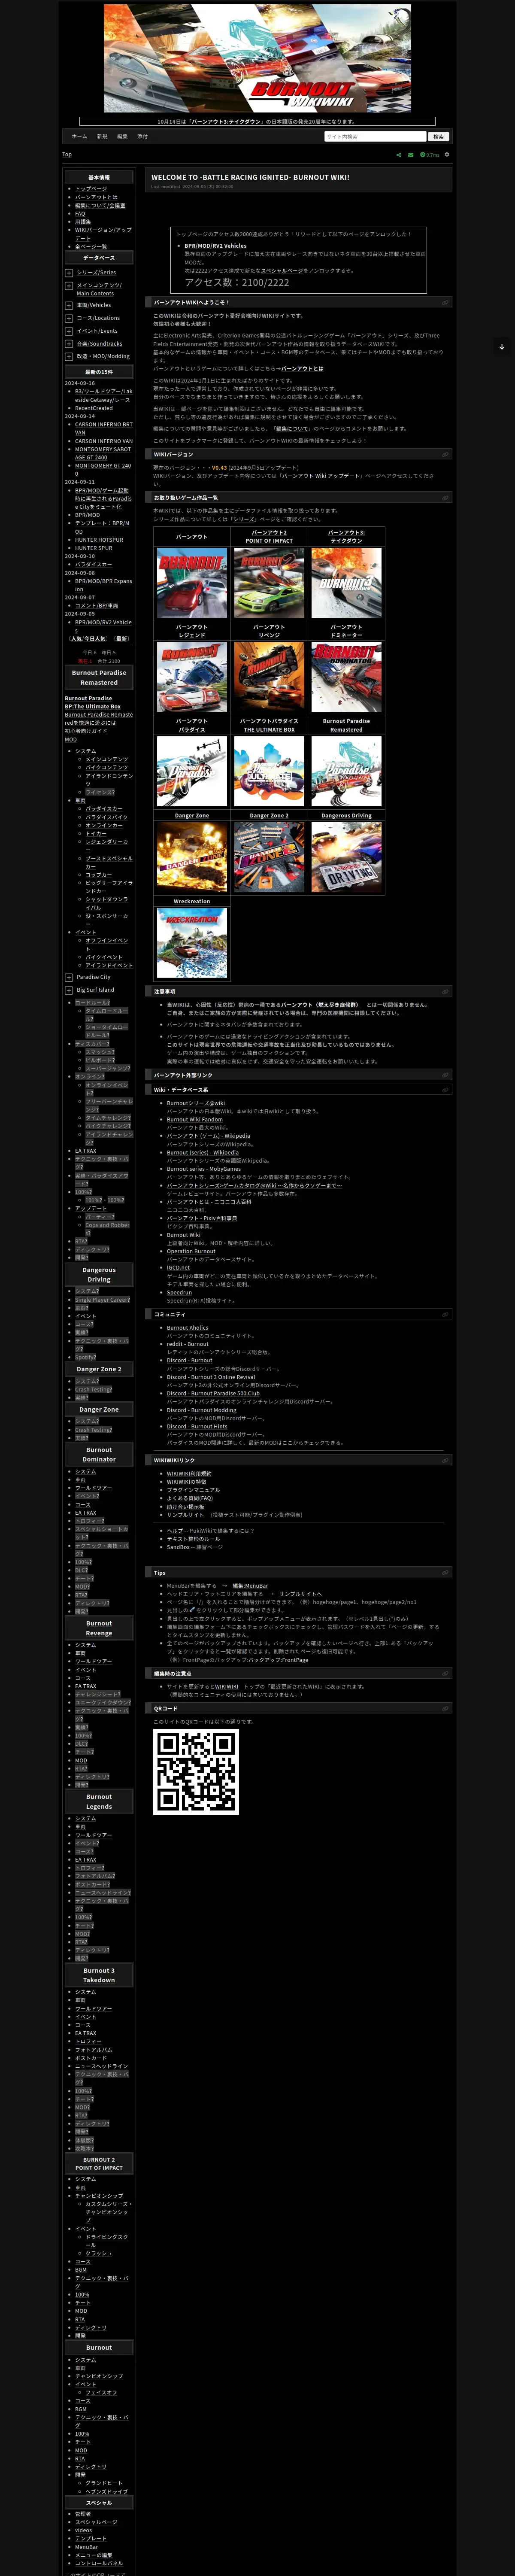Expand the コース/Locations tree node
Image resolution: width=515 pixels, height=2576 pixels.
point(69,318)
